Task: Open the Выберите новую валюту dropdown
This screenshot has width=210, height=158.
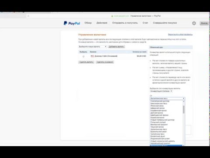Action: [93, 47]
